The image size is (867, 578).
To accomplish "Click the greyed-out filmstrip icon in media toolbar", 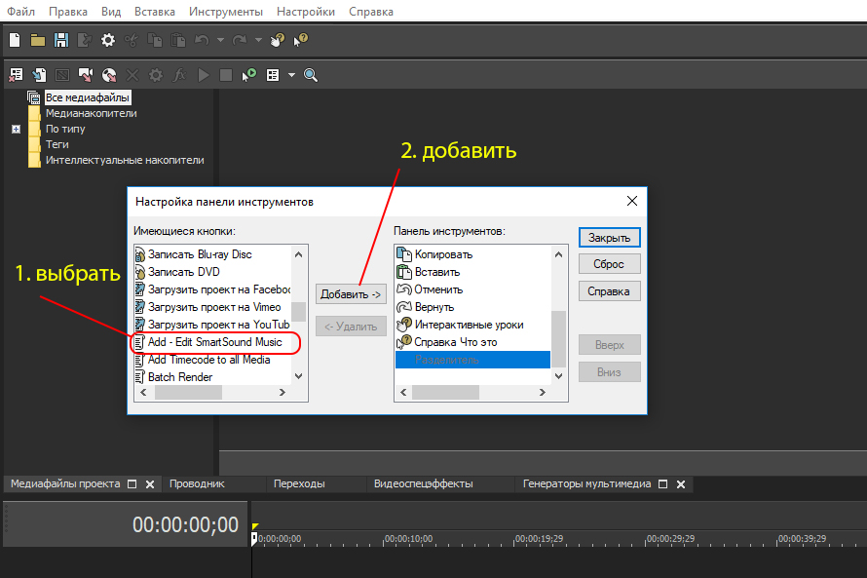I will (x=62, y=75).
